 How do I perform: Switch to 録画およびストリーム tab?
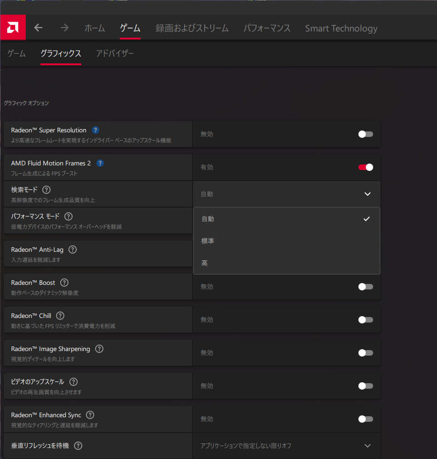click(192, 28)
